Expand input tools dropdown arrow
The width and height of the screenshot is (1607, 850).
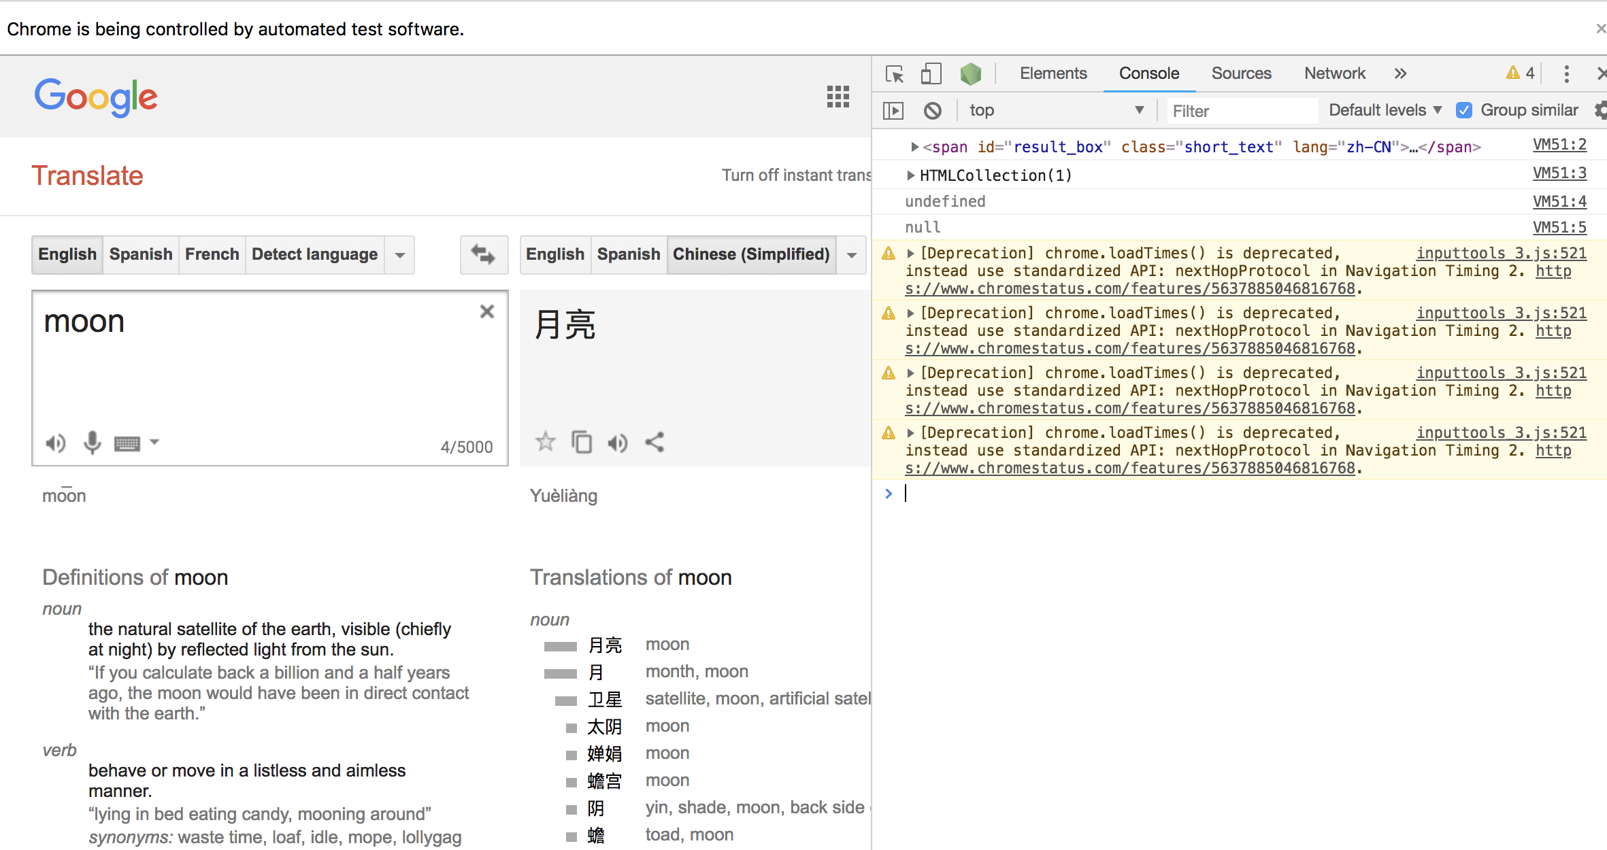click(154, 442)
